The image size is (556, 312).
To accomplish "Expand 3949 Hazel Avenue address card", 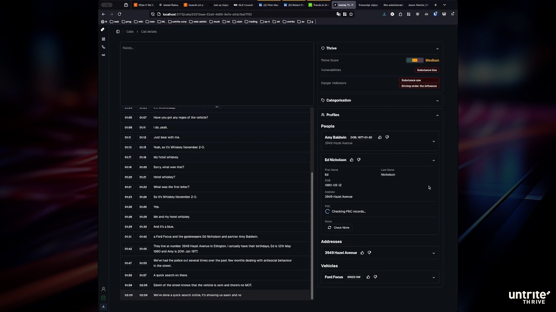I will (x=434, y=253).
